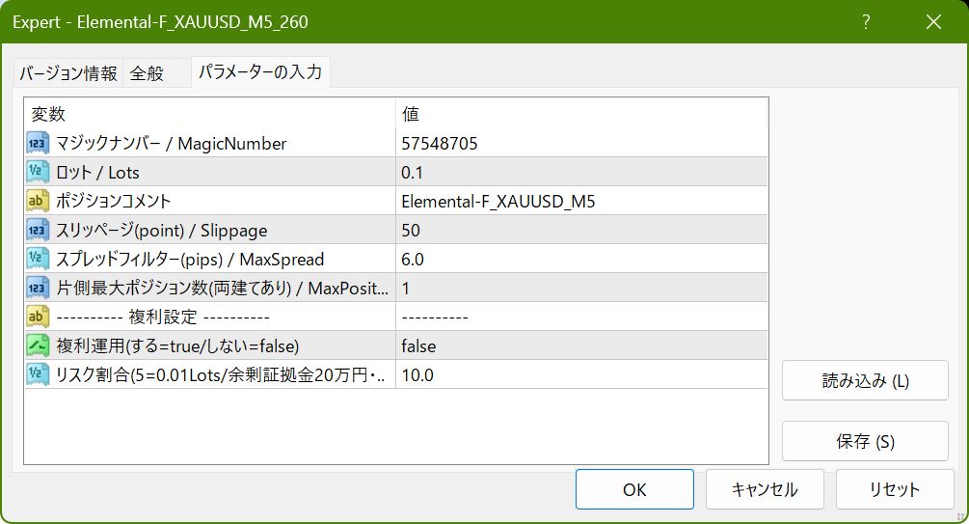The width and height of the screenshot is (969, 524).
Task: Click the string icon beside 複利設定 separator
Action: (38, 317)
